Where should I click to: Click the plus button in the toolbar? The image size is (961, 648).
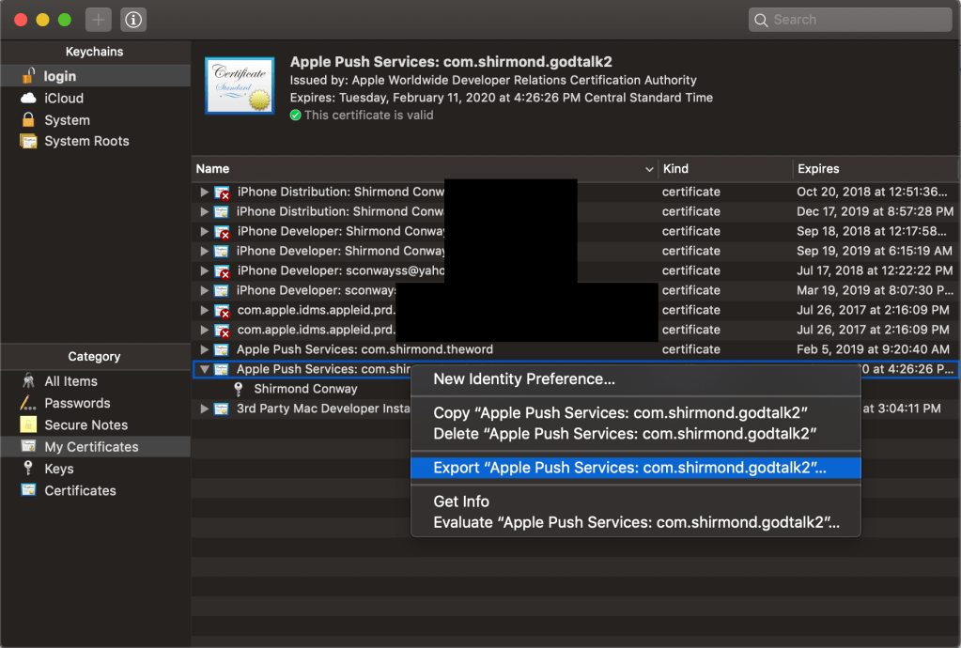pos(98,19)
